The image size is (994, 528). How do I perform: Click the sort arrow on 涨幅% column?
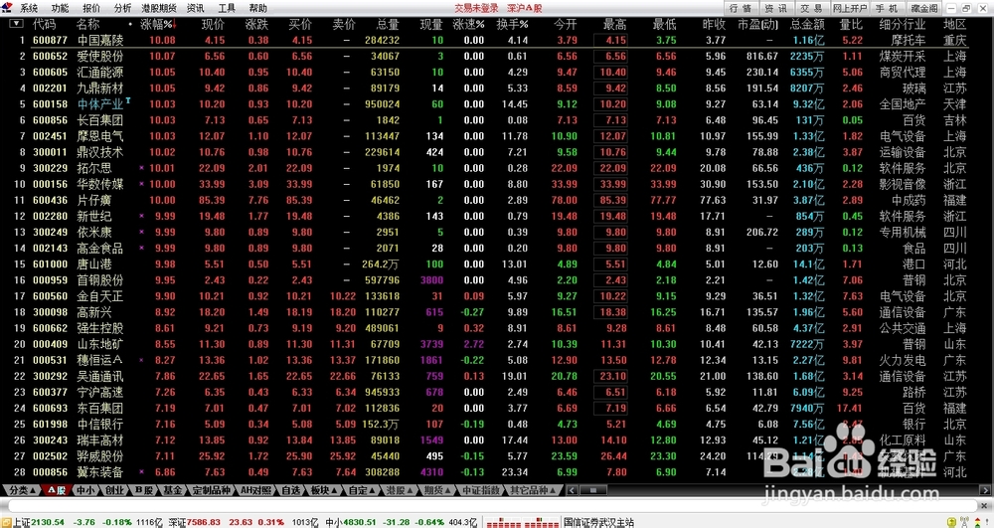pos(174,24)
